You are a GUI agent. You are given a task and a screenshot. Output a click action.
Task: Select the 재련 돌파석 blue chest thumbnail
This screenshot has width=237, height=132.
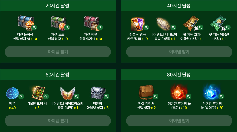click(25, 23)
